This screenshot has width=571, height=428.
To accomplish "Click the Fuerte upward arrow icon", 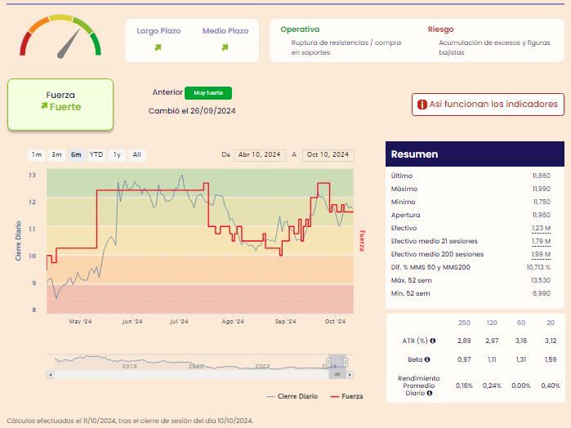I will [44, 105].
